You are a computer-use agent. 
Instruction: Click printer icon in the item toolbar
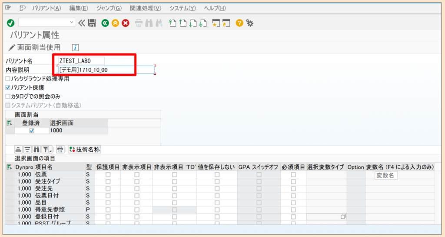(x=60, y=150)
